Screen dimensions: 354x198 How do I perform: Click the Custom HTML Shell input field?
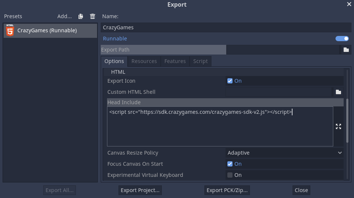click(278, 92)
